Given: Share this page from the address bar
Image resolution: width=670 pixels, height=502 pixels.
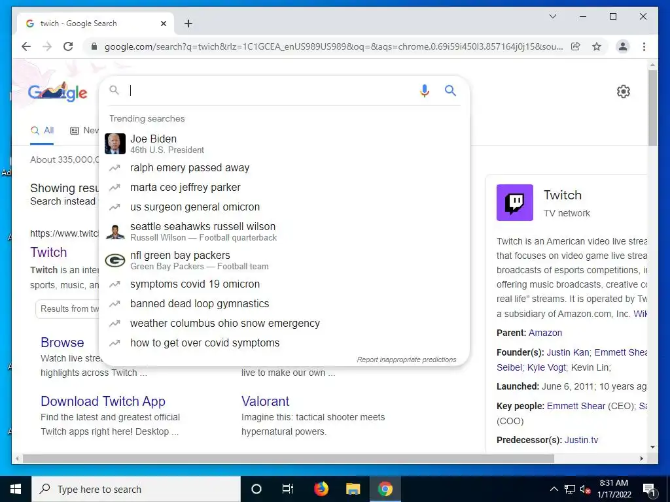Looking at the screenshot, I should pos(576,46).
